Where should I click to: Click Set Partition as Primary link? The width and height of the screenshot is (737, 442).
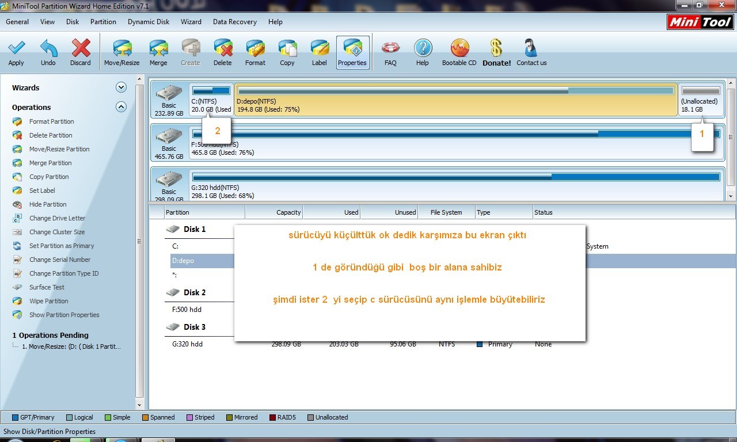click(62, 246)
